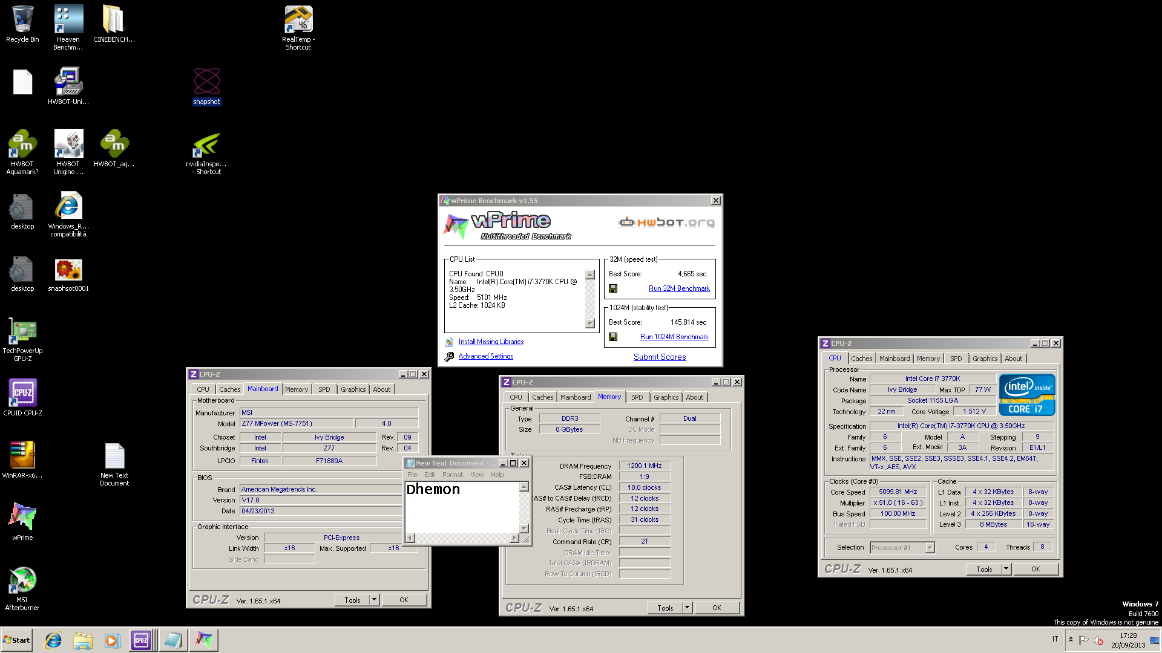Open blank file icon on desktop
The image size is (1162, 653).
[22, 82]
